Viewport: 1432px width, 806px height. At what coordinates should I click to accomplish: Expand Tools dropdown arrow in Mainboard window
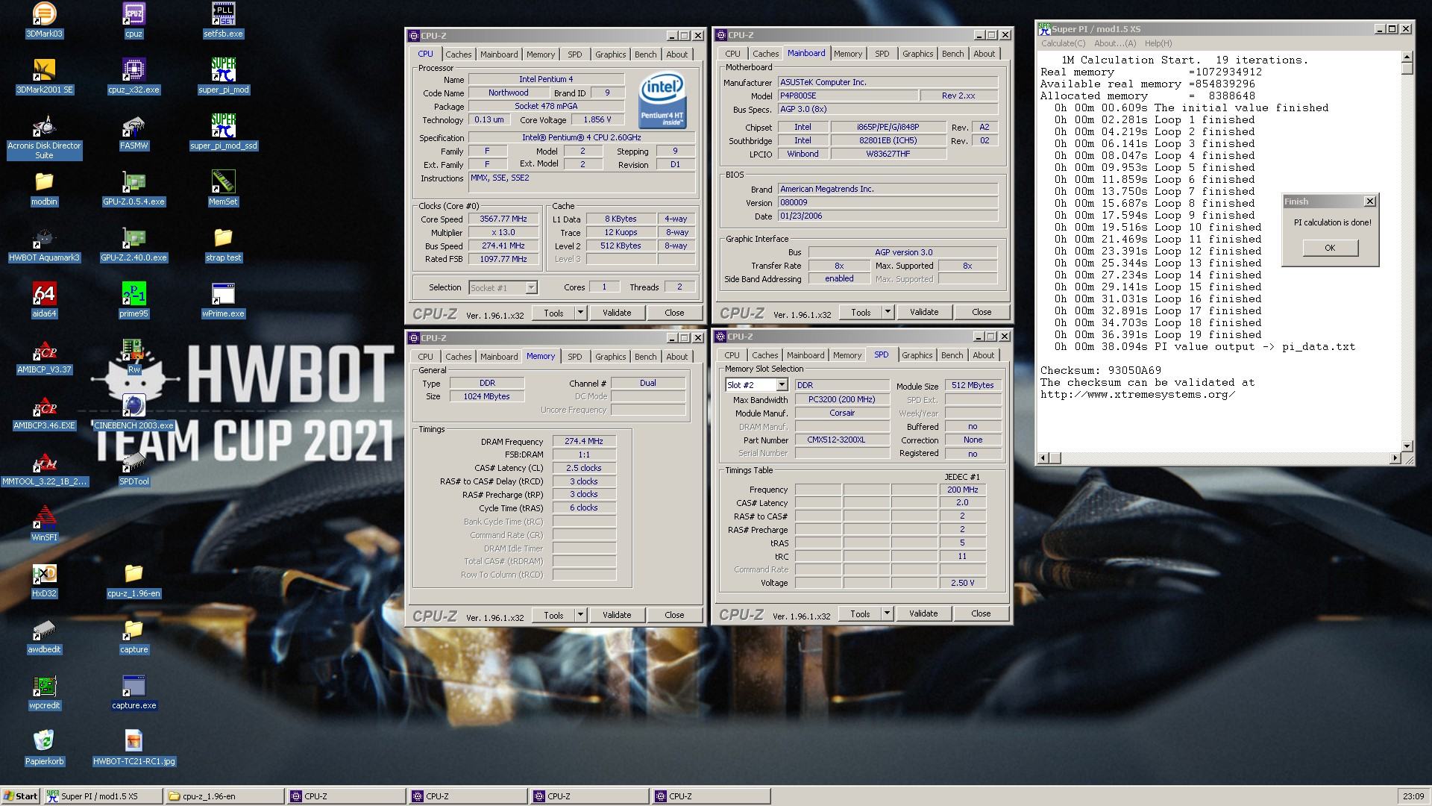click(888, 312)
